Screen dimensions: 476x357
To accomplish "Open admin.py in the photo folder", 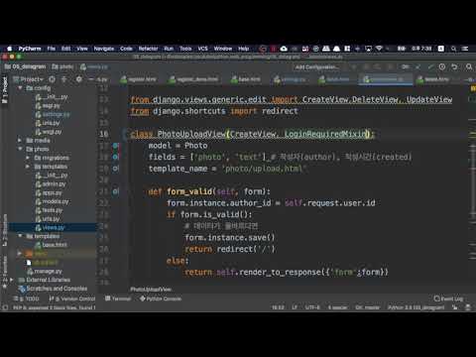I will (51, 183).
